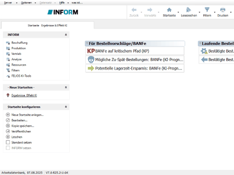
Task: Open dropdown arrow next to Drucken
Action: pyautogui.click(x=231, y=12)
